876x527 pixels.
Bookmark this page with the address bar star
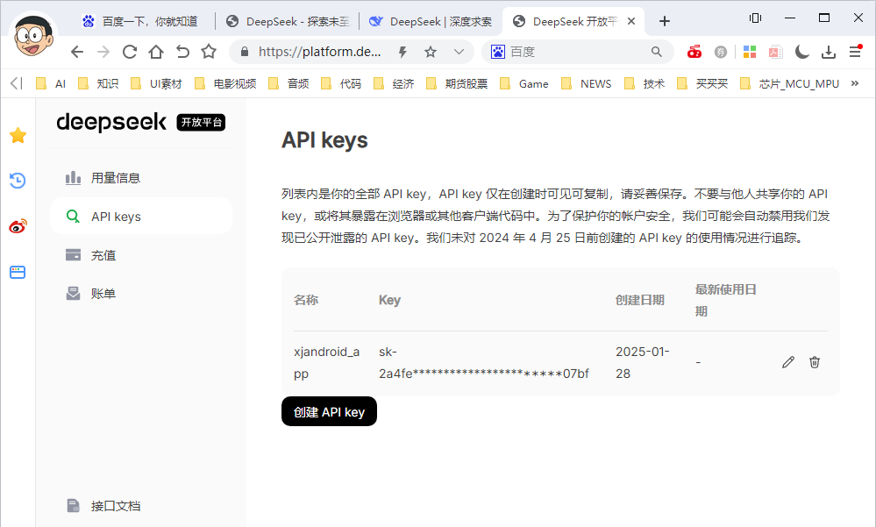(431, 52)
